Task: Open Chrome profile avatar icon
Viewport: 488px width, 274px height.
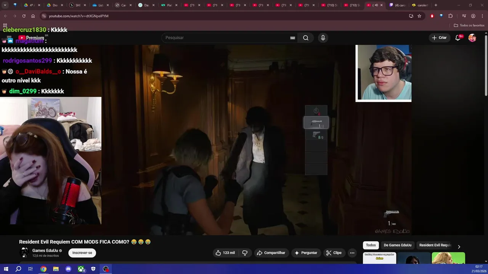Action: (473, 16)
